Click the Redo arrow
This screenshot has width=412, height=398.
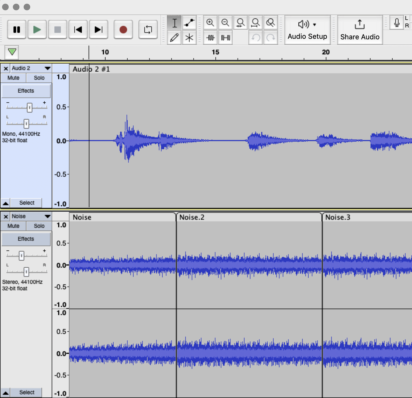point(271,37)
